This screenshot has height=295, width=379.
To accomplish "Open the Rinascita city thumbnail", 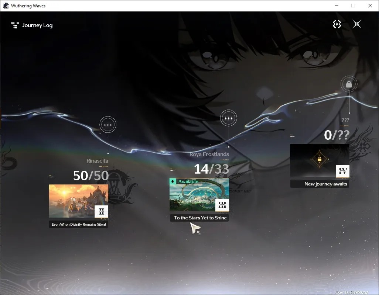I will tap(79, 201).
